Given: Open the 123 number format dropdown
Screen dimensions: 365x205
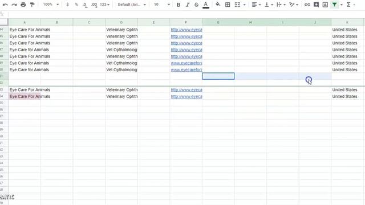Looking at the screenshot, I should tap(104, 5).
